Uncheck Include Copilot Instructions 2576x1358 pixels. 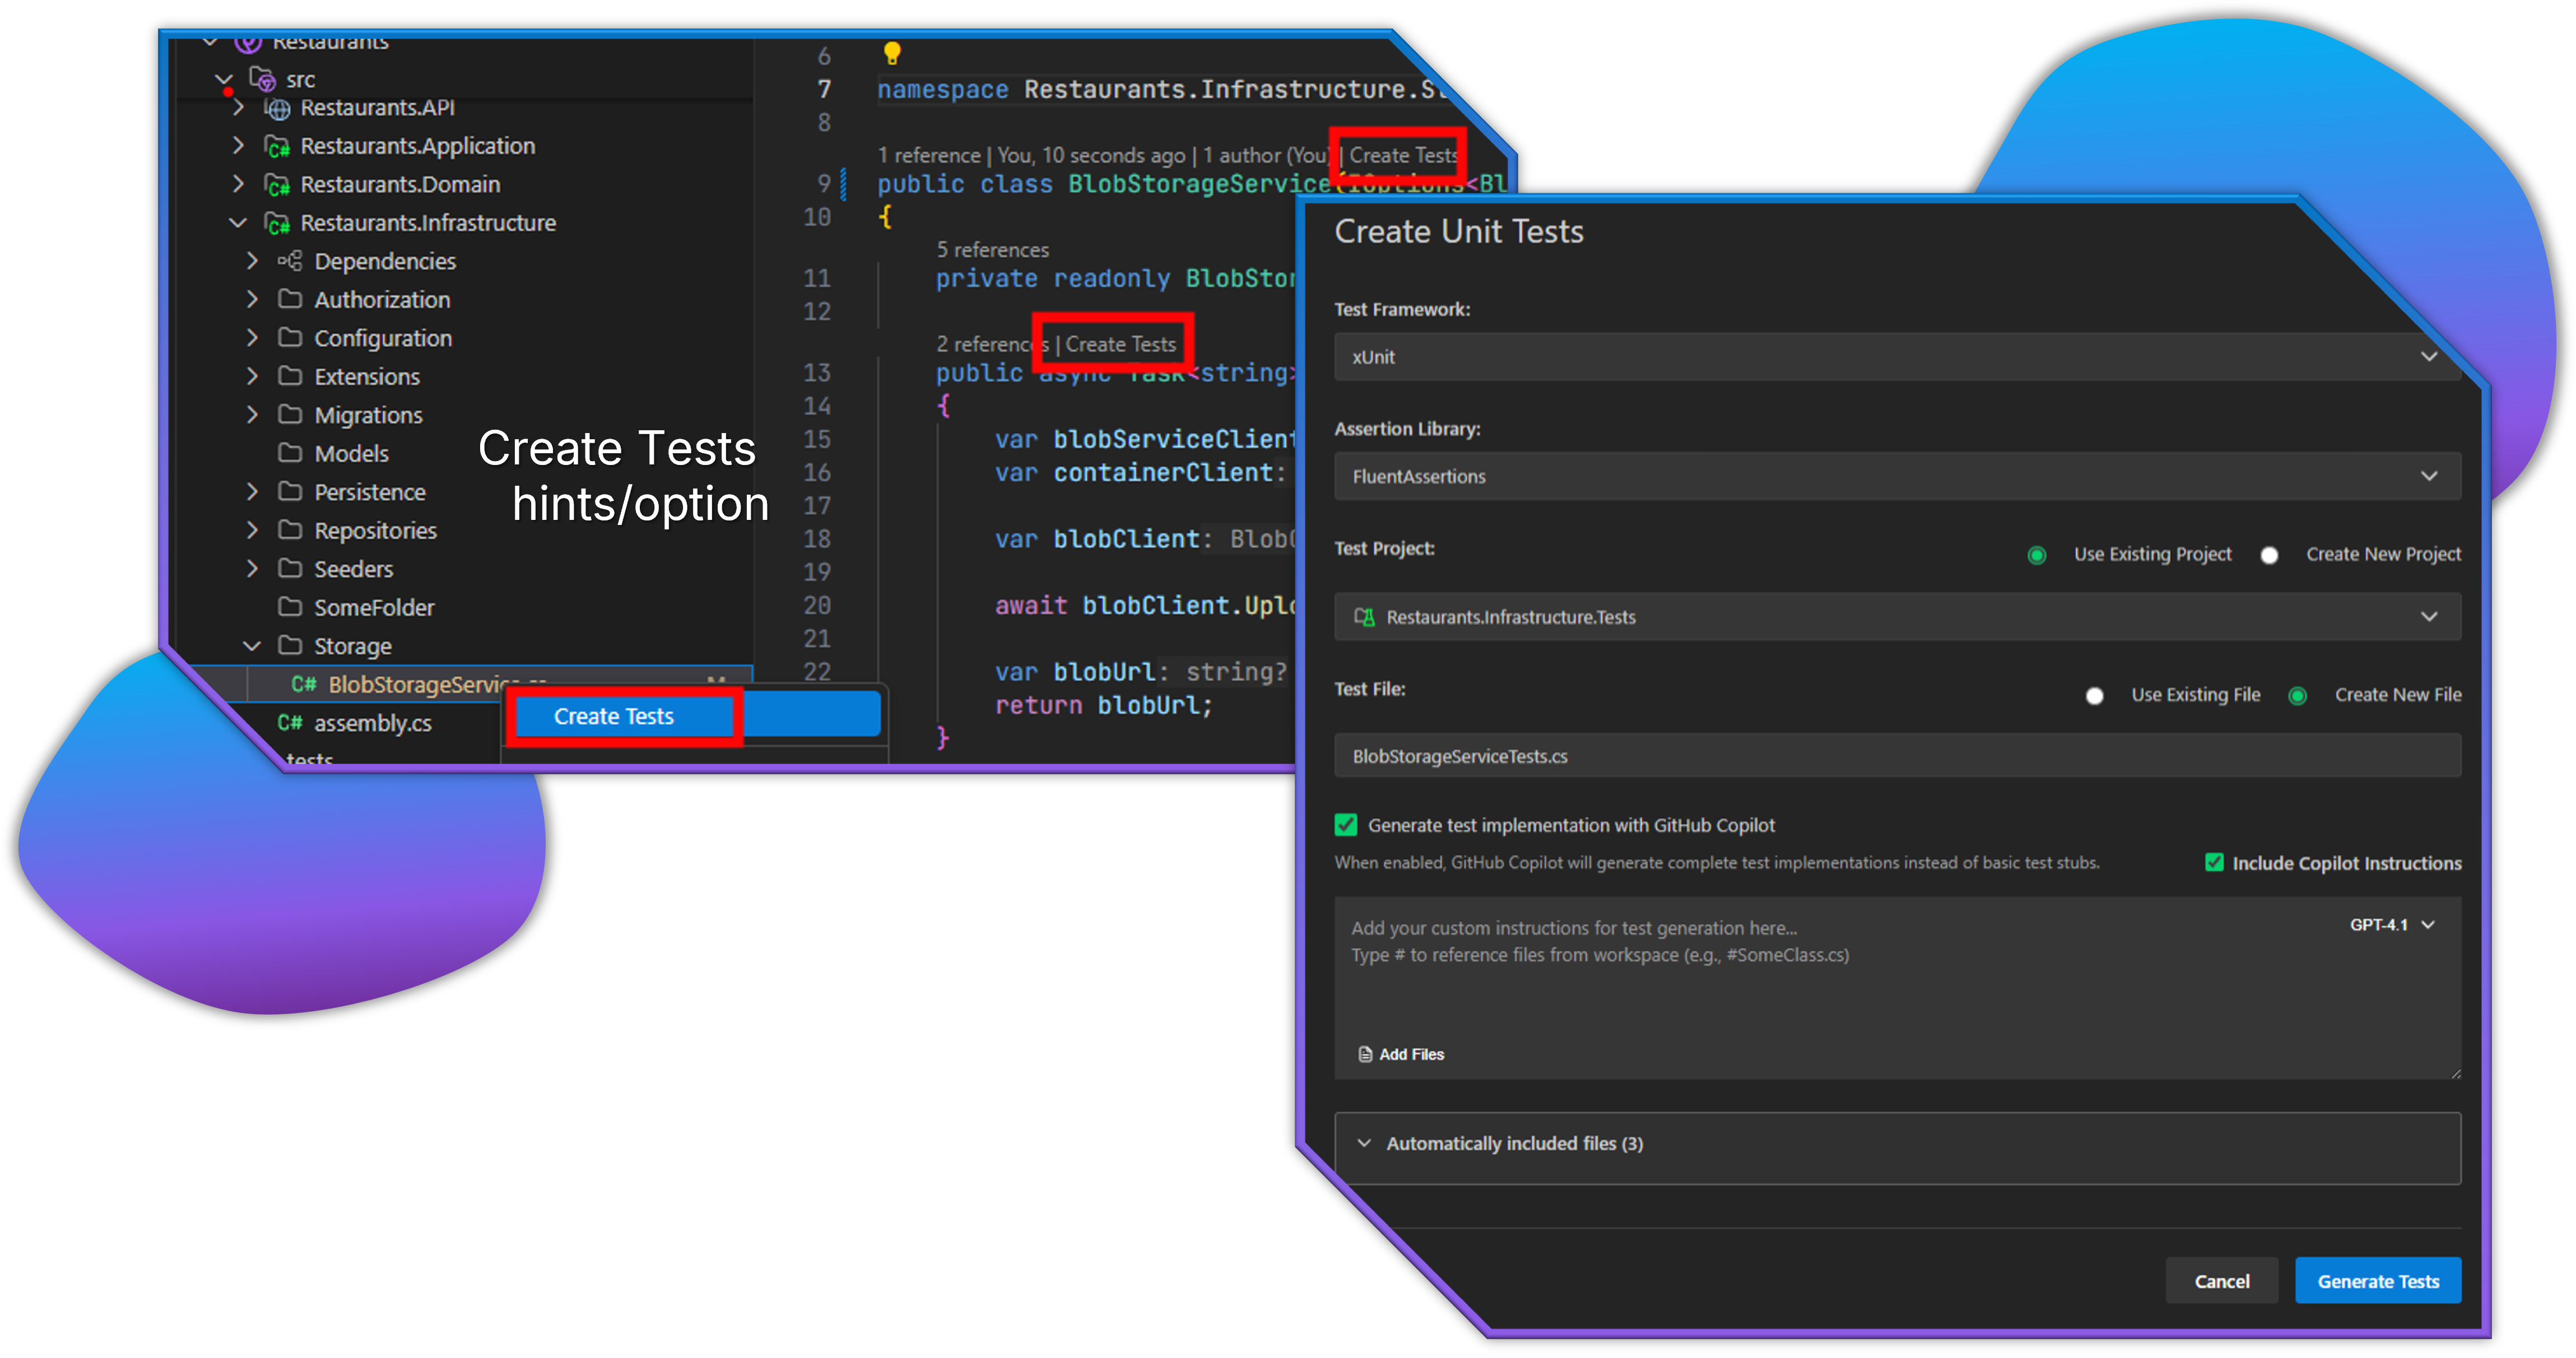coord(2215,862)
